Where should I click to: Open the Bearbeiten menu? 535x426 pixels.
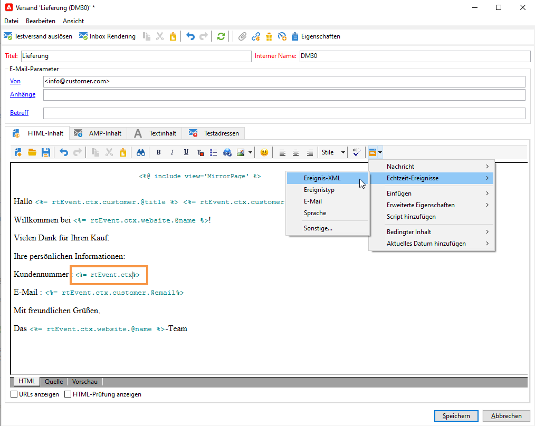pos(41,21)
